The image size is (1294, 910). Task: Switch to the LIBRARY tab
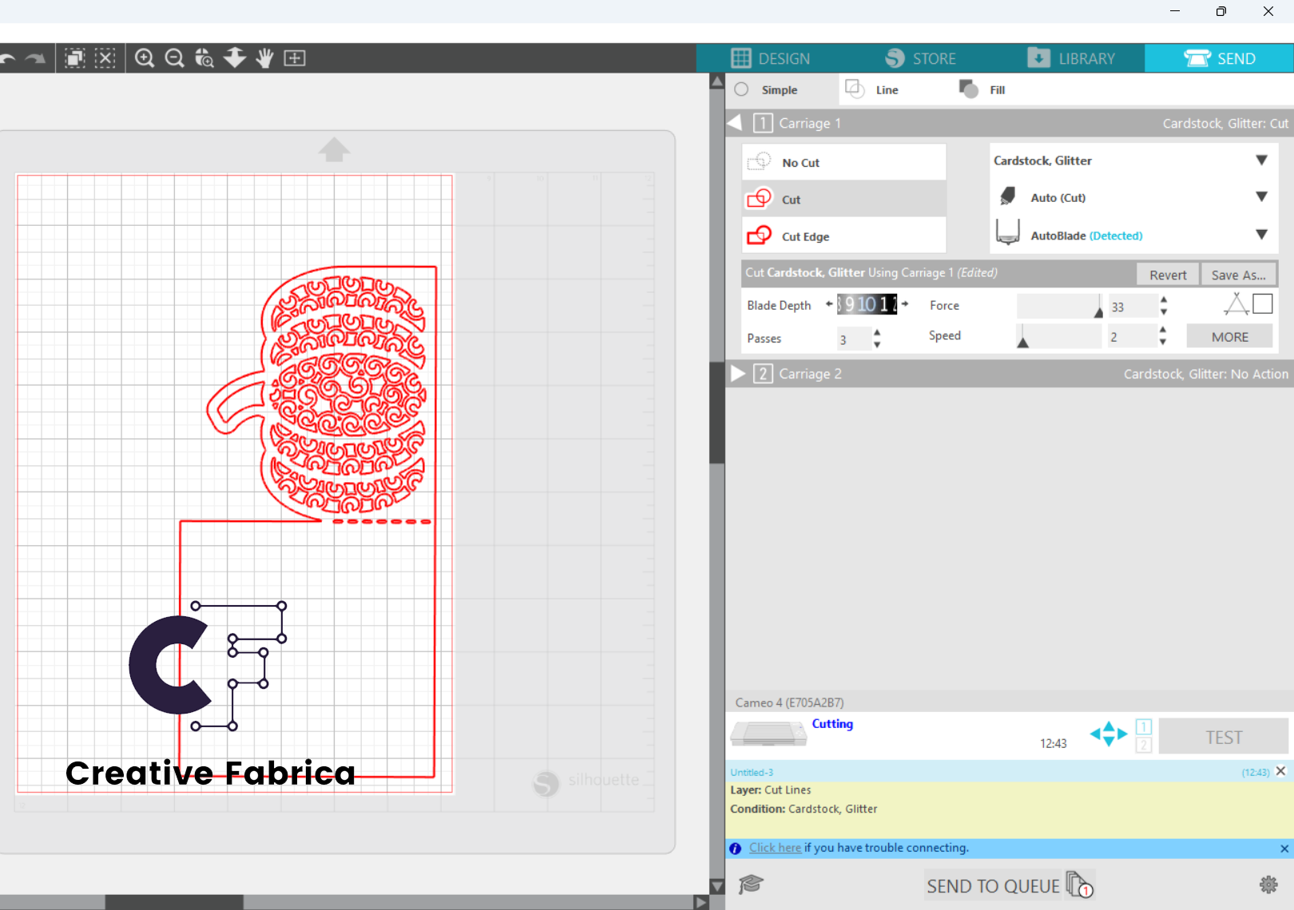coord(1071,58)
